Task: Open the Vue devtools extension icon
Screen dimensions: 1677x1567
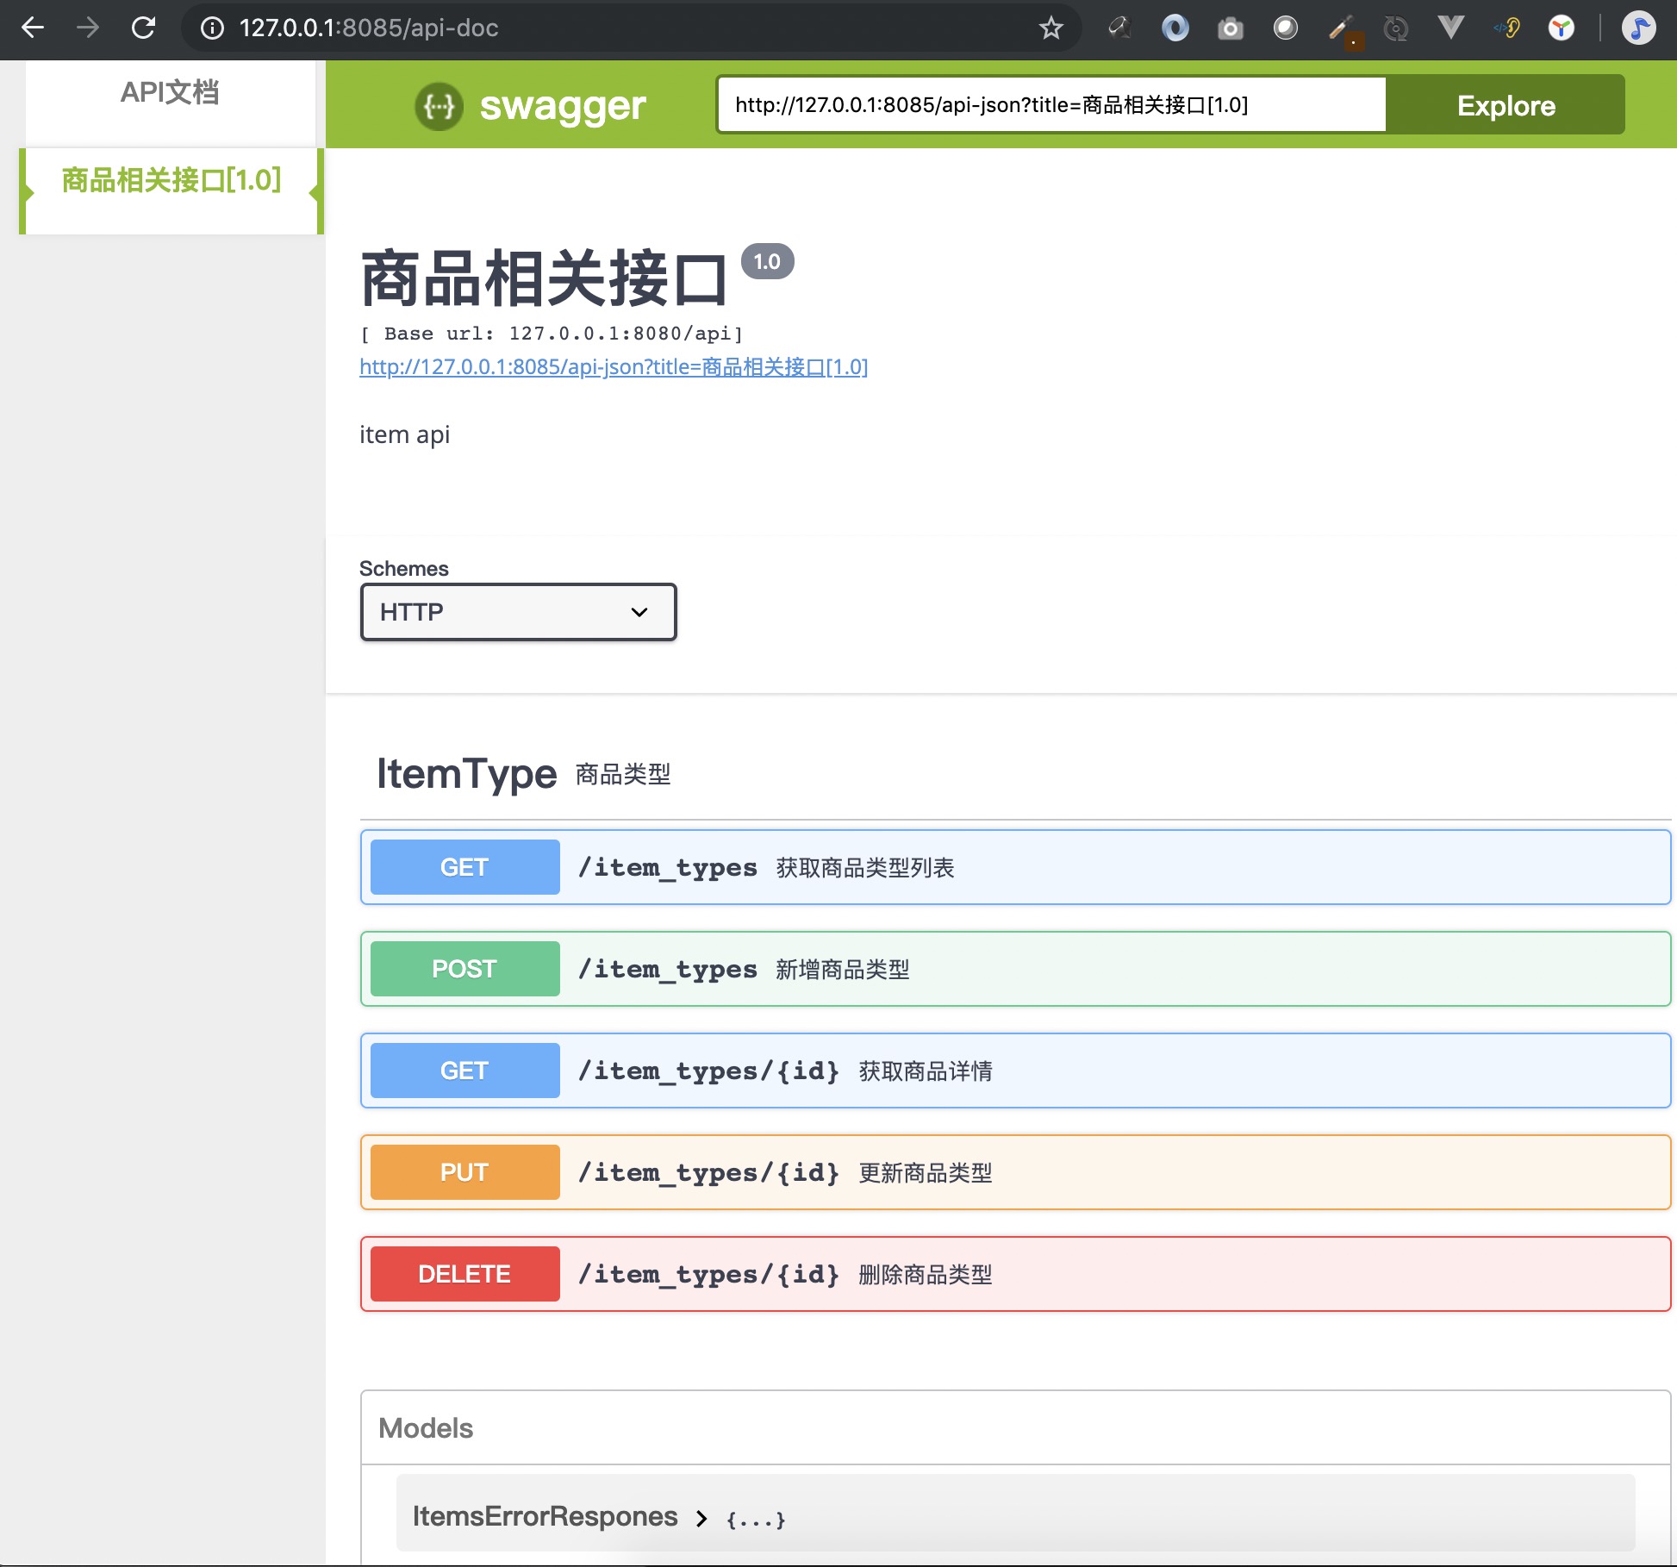Action: point(1450,28)
